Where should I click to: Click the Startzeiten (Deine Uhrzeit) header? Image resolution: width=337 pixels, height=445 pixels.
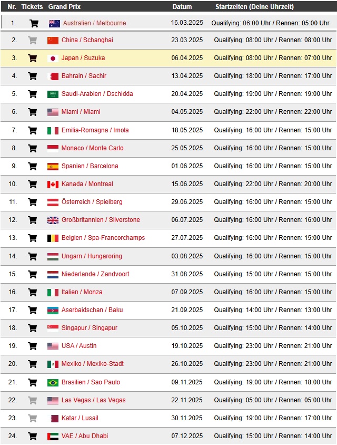(253, 7)
